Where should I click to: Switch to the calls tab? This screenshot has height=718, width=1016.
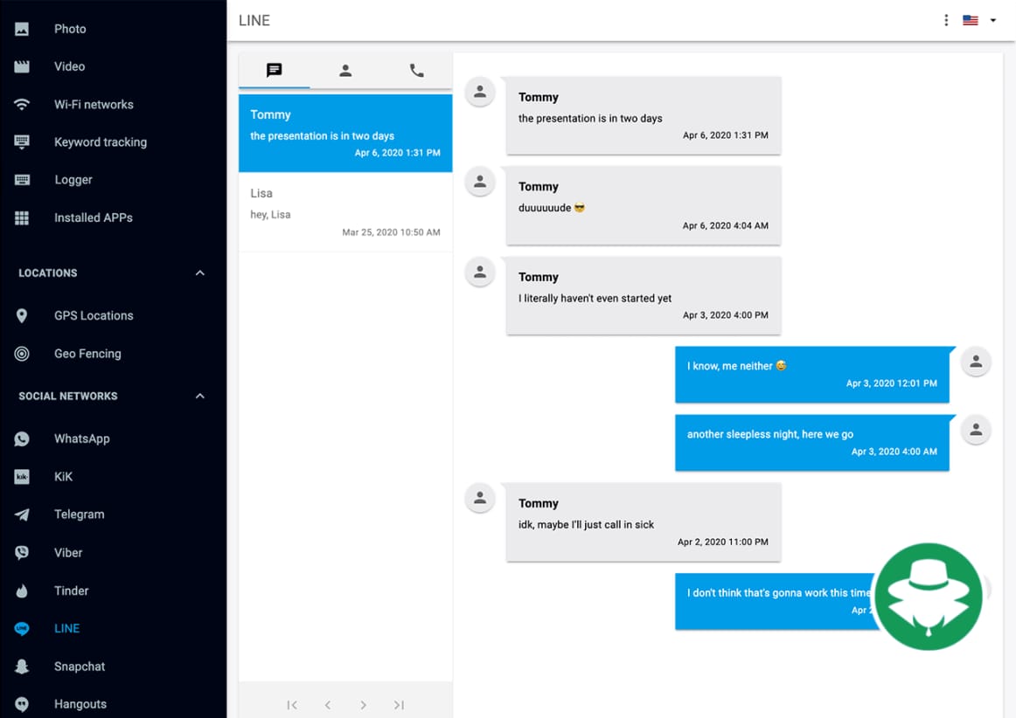point(416,71)
